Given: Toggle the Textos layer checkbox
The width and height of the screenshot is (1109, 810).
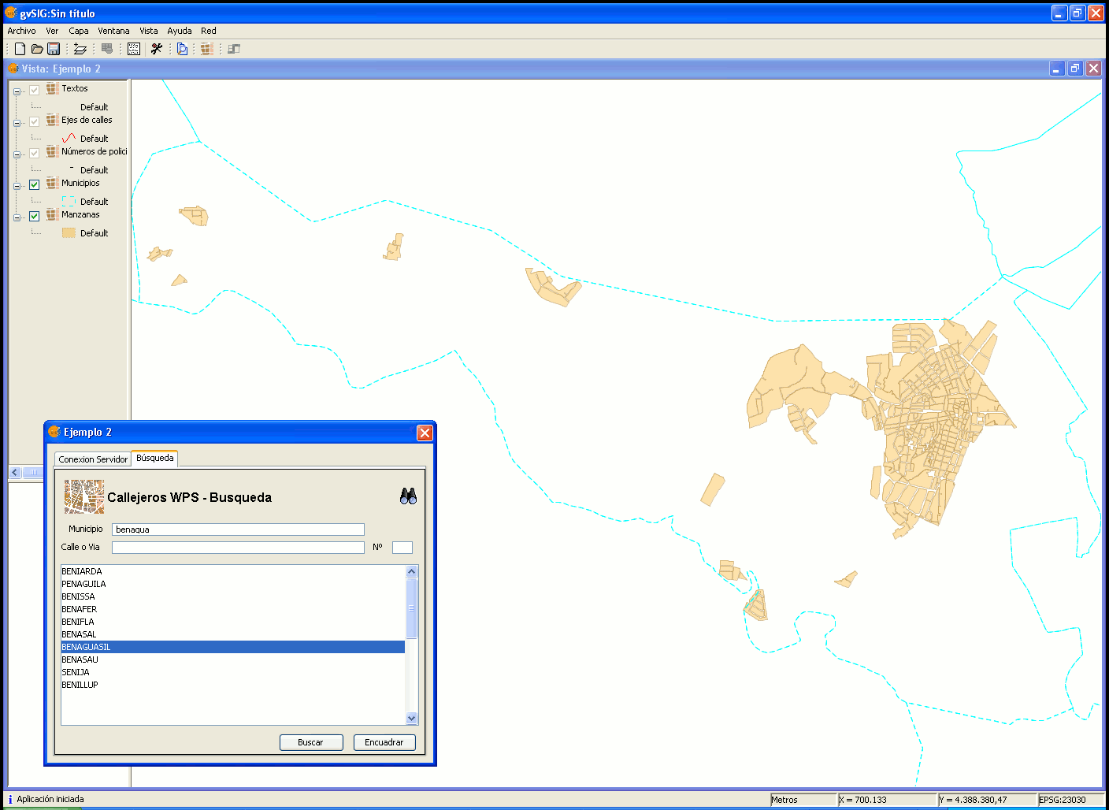Looking at the screenshot, I should point(34,90).
